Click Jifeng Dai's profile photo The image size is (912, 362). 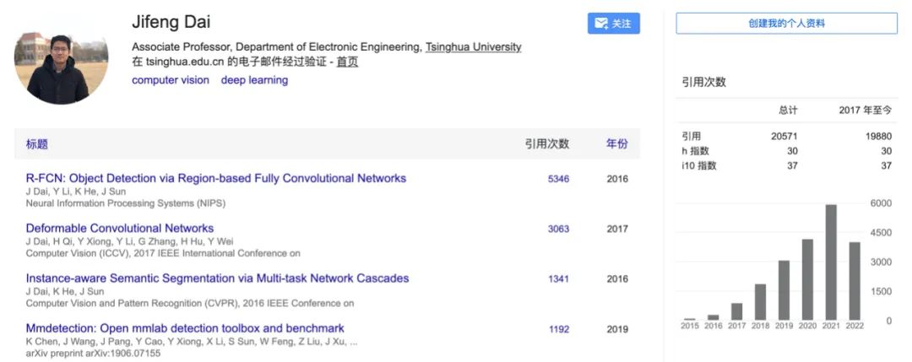coord(61,69)
